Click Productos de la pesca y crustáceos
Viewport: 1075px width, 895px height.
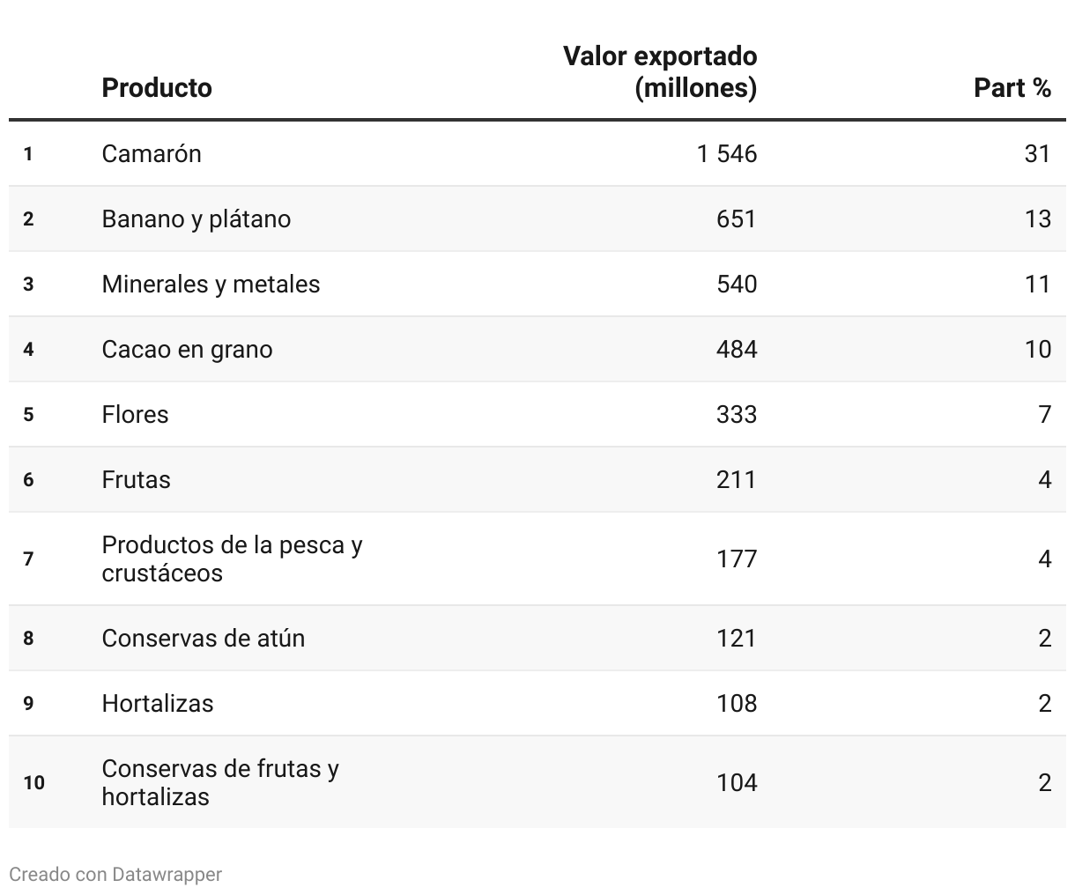pos(232,558)
